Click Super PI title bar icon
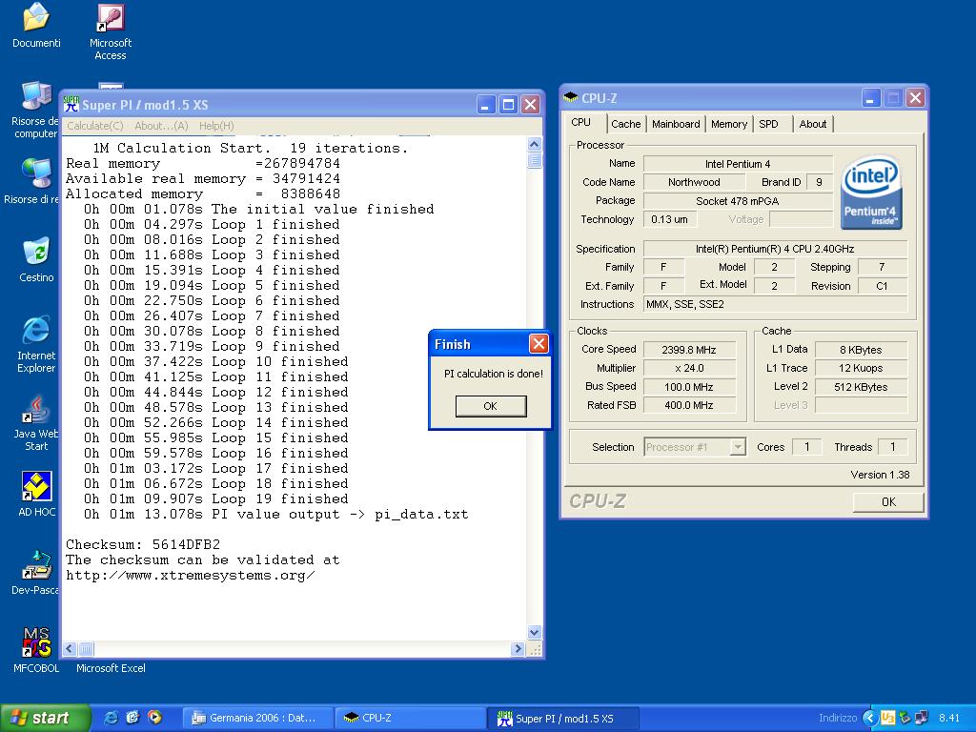This screenshot has height=732, width=976. [71, 104]
